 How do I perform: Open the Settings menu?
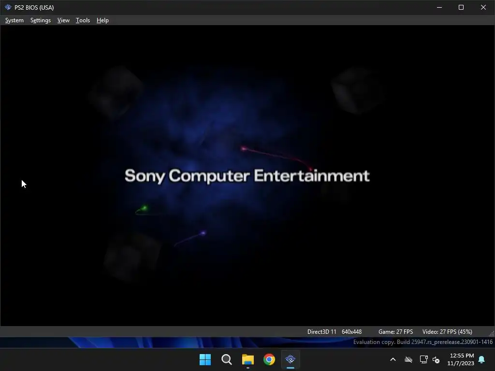pyautogui.click(x=41, y=20)
